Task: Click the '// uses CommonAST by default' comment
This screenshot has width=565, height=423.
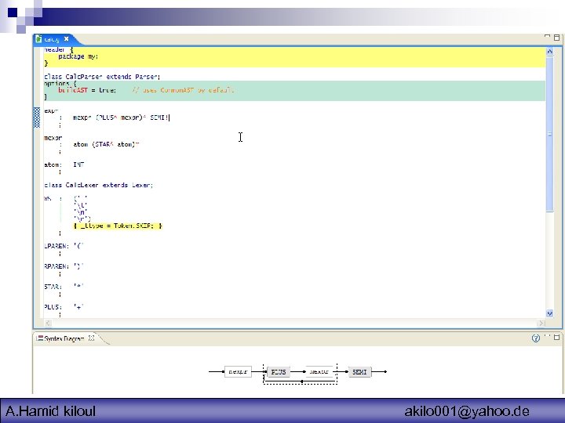Action: pos(183,90)
